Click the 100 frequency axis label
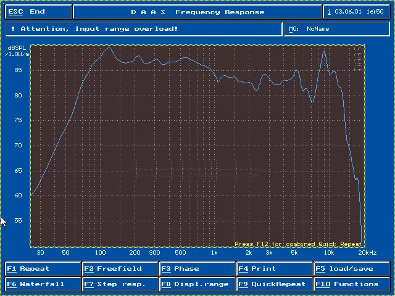395x296 pixels. (100, 252)
